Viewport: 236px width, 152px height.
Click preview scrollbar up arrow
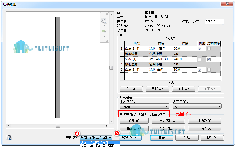111,14
